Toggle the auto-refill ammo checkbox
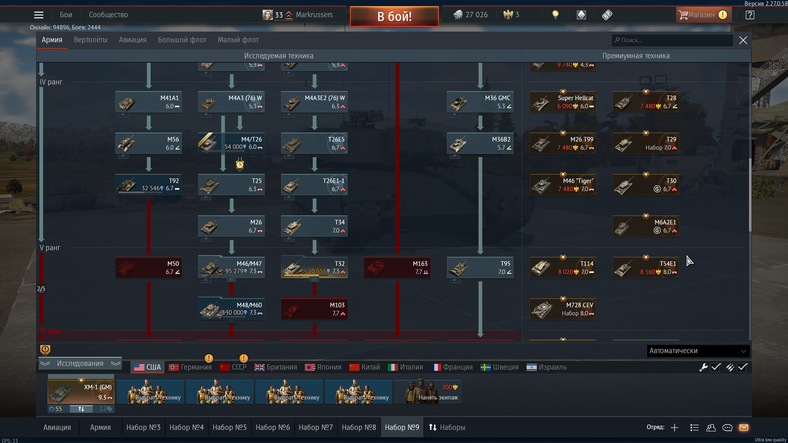 [x=742, y=368]
